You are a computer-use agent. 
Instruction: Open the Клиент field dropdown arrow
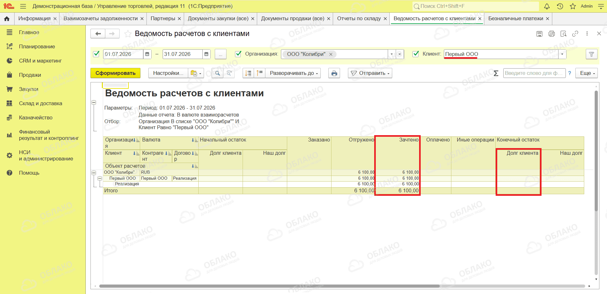562,54
